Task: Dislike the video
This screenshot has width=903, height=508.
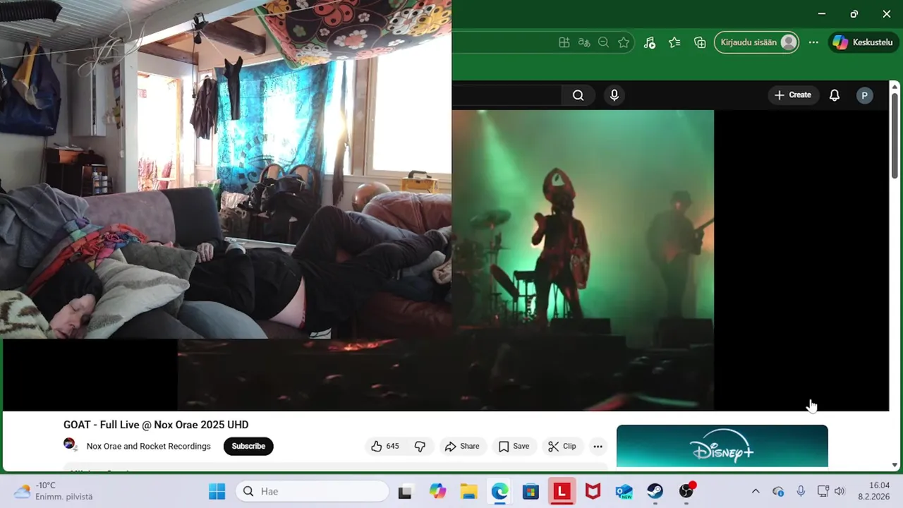Action: click(420, 446)
